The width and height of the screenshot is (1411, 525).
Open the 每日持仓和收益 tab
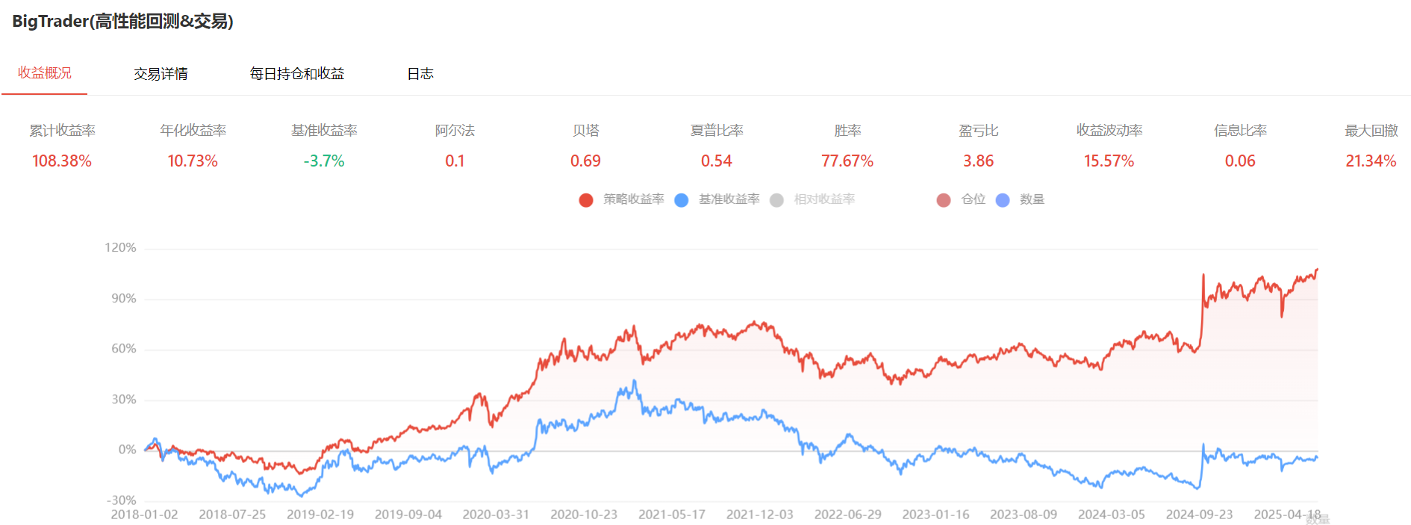tap(297, 74)
